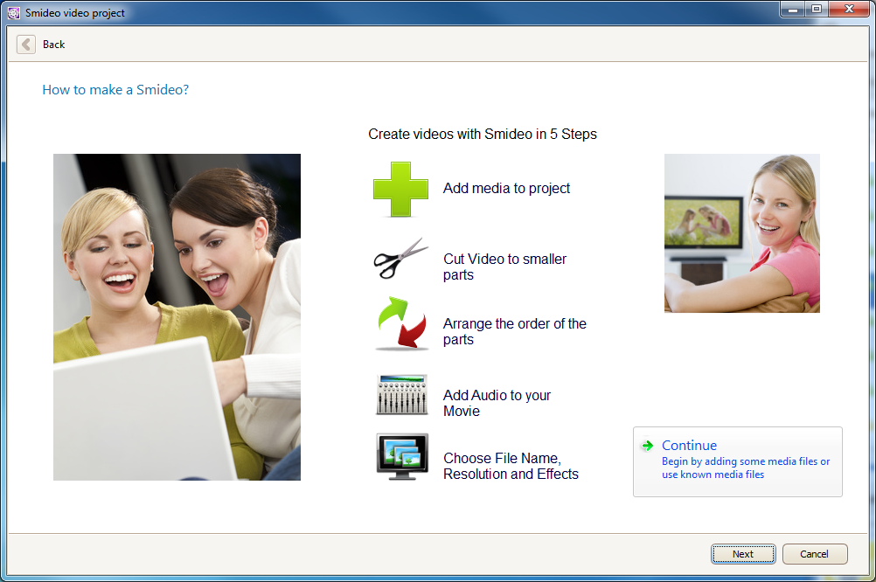
Task: Click the green plus Add media icon
Action: point(400,189)
